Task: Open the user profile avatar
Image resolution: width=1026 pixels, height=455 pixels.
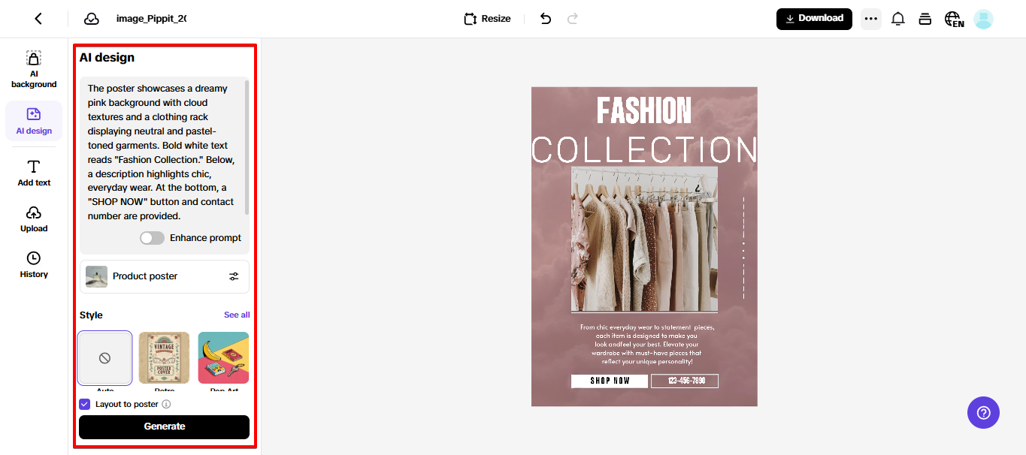Action: pyautogui.click(x=983, y=20)
